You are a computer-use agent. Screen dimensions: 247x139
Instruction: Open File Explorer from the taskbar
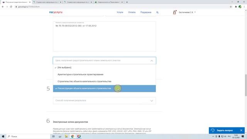[x=66, y=136]
